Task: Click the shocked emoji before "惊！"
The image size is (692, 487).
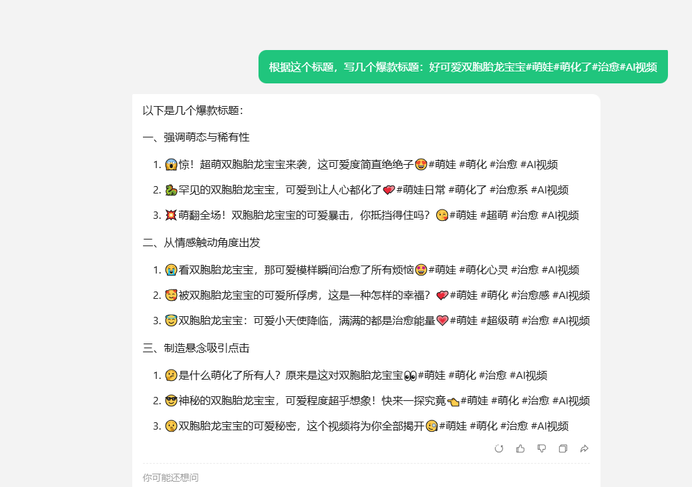Action: [171, 165]
